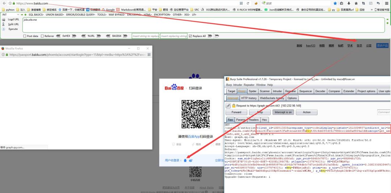Click the Insert replacing string field
Image resolution: width=391 pixels, height=193 pixels.
point(174,36)
